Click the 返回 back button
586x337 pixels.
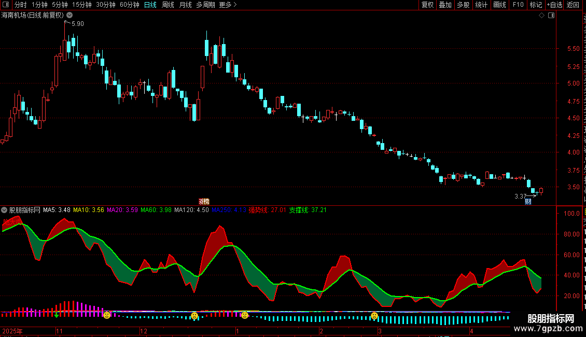click(x=573, y=5)
